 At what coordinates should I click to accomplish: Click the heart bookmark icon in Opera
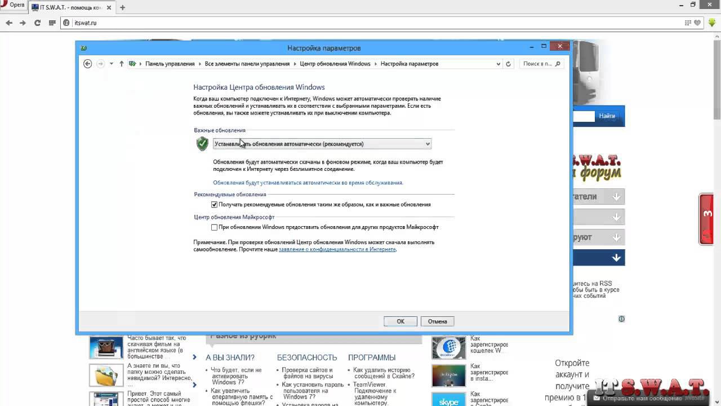697,23
